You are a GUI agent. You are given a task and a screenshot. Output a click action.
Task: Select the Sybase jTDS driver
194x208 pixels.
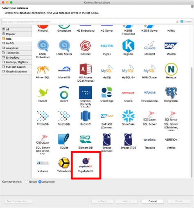point(128,142)
